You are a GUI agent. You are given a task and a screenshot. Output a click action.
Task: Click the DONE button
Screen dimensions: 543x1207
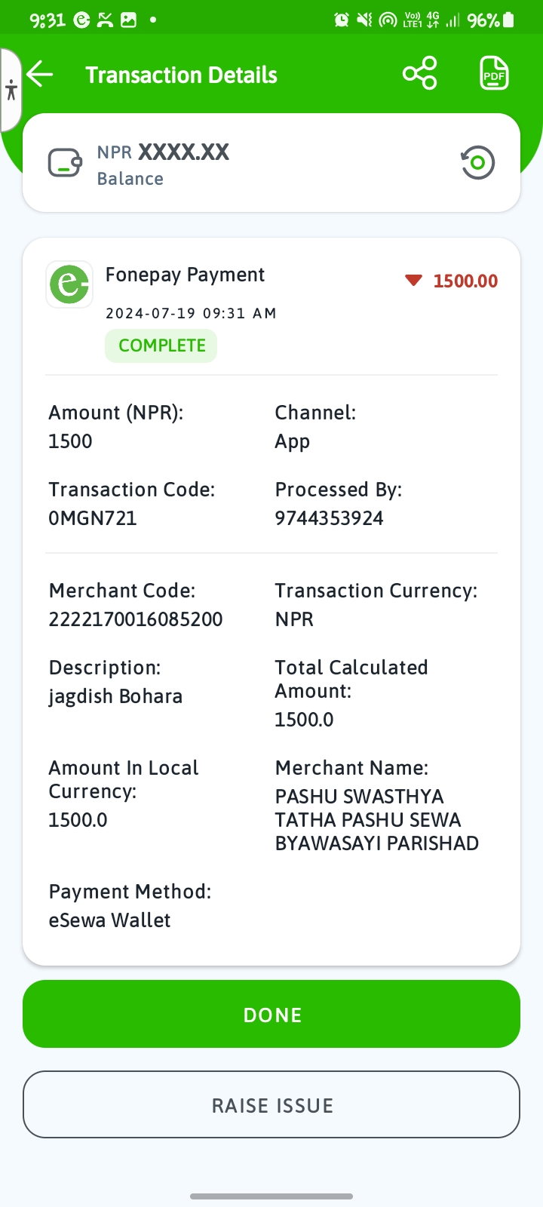pyautogui.click(x=271, y=1014)
